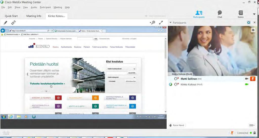The image size is (259, 138).
Task: Click file explorer taskbar icon in shared screen
Action: (x=19, y=117)
